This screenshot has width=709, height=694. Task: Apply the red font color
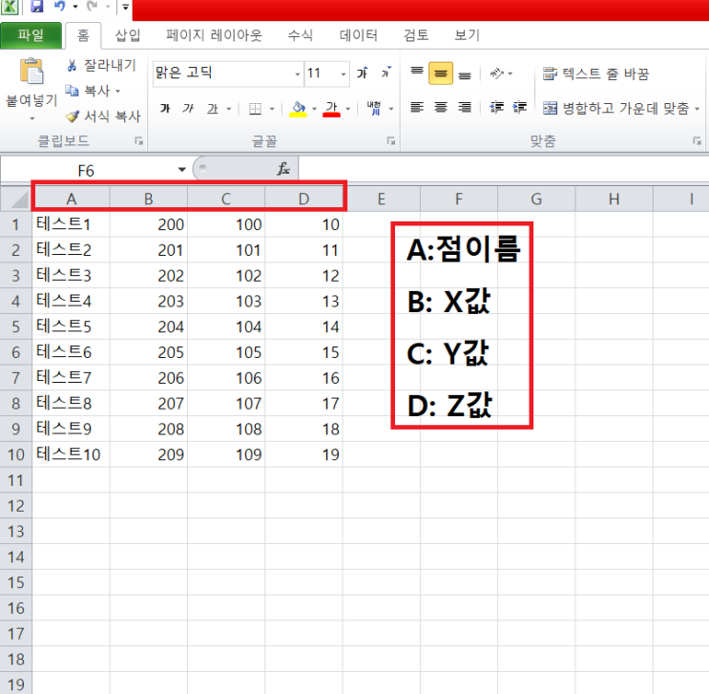(x=331, y=109)
